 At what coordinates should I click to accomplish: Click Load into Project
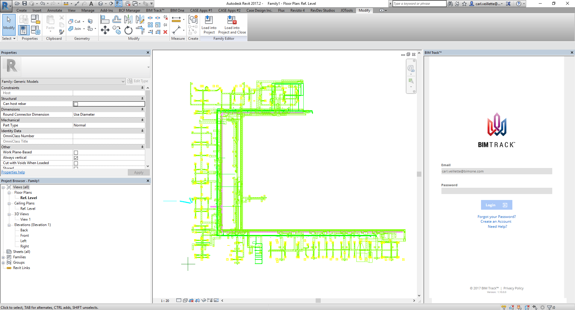pyautogui.click(x=209, y=25)
